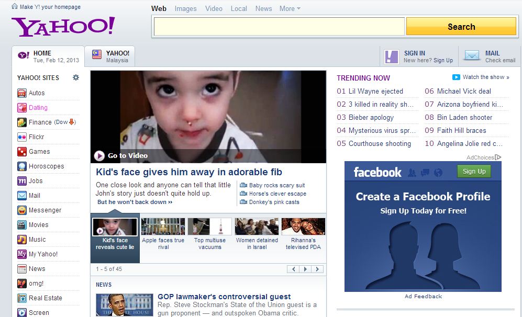
Task: Switch to the Video search tab
Action: pyautogui.click(x=214, y=9)
